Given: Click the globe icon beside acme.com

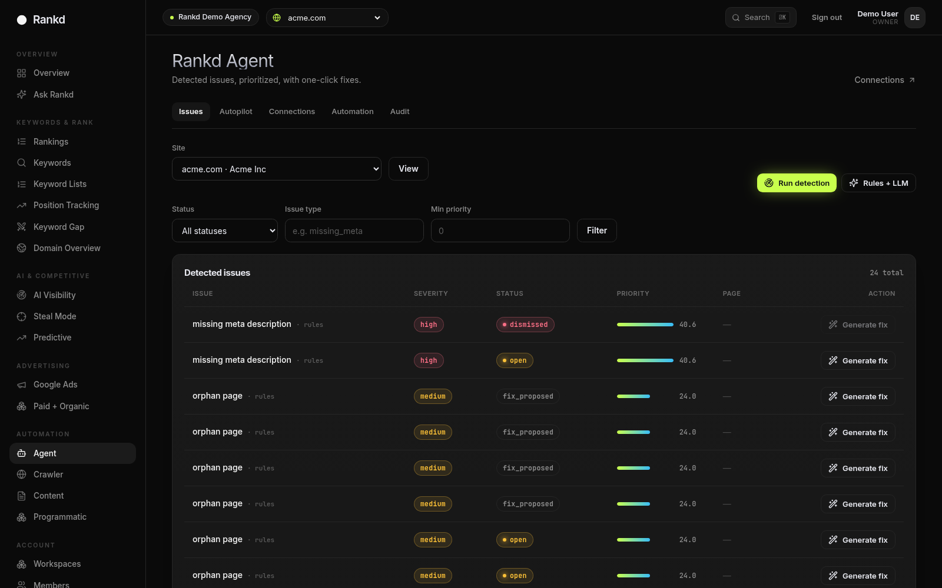Looking at the screenshot, I should coord(277,18).
